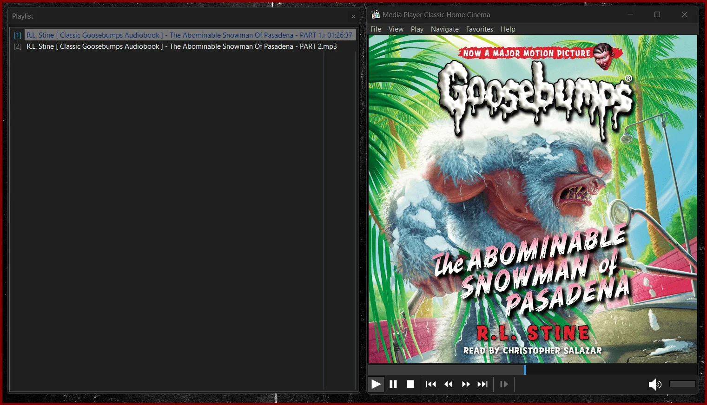Viewport: 707px width, 405px height.
Task: Skip to the previous track
Action: (431, 384)
